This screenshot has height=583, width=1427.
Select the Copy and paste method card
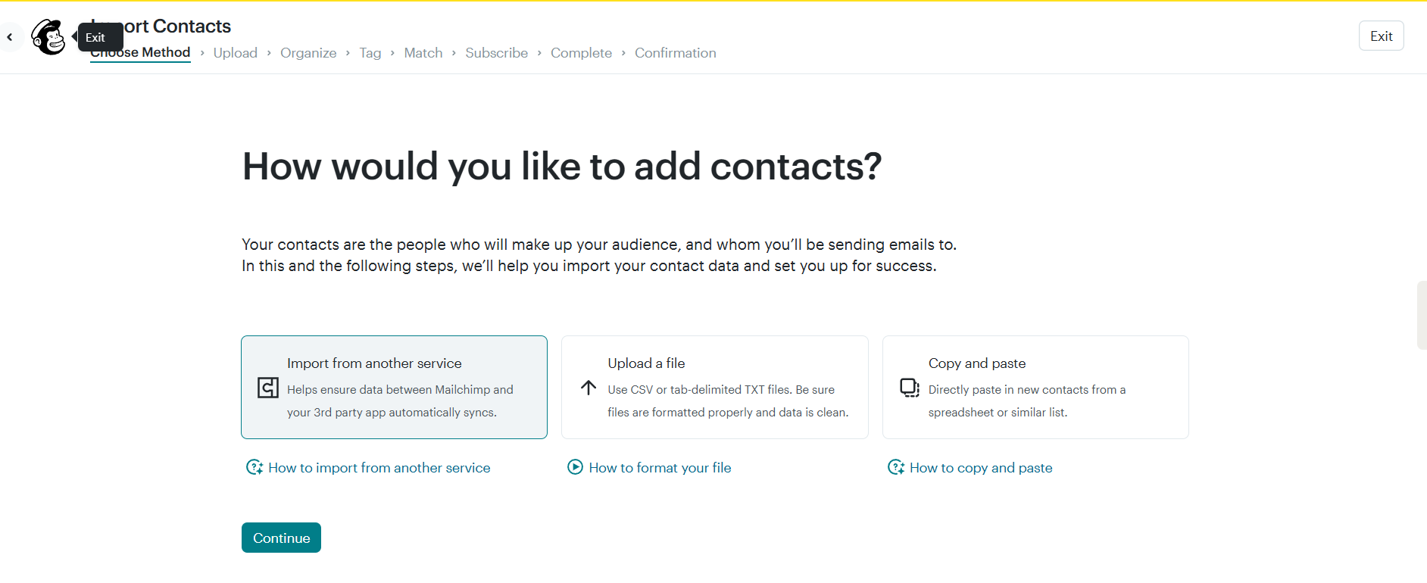(x=1035, y=387)
